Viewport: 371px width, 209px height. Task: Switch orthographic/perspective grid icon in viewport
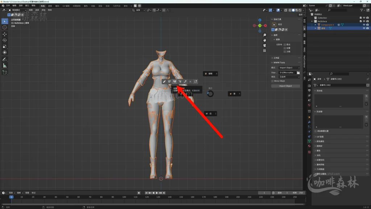pyautogui.click(x=264, y=50)
